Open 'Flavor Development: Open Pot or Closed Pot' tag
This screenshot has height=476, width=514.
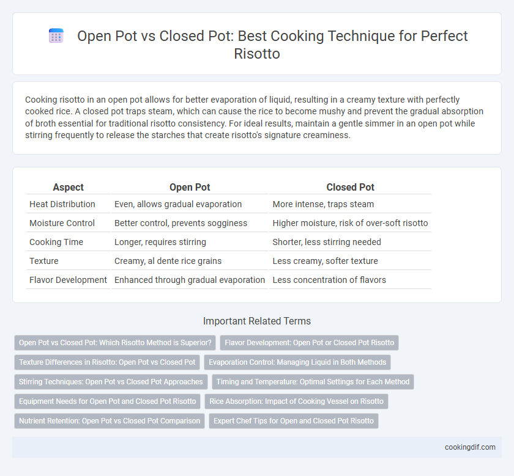click(309, 343)
